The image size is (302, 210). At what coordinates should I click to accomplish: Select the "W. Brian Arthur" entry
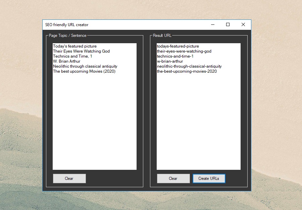66,61
